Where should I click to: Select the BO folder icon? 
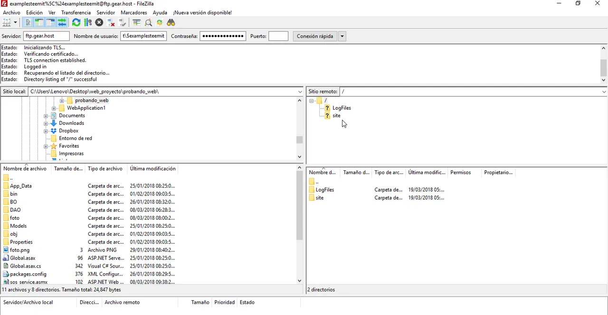(6, 202)
